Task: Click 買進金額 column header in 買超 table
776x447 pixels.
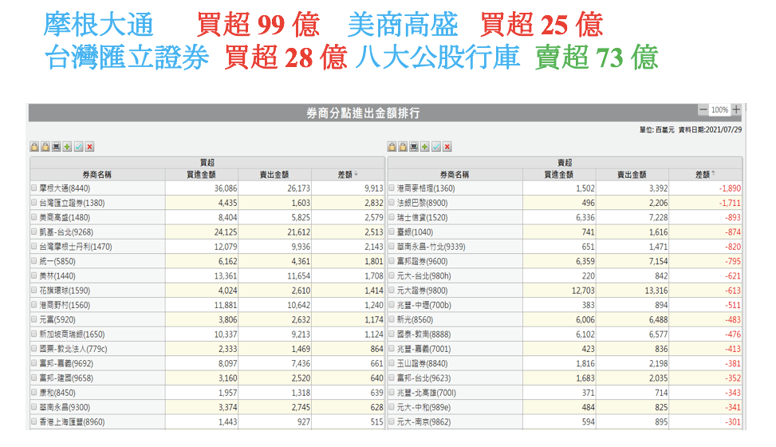Action: pos(201,175)
